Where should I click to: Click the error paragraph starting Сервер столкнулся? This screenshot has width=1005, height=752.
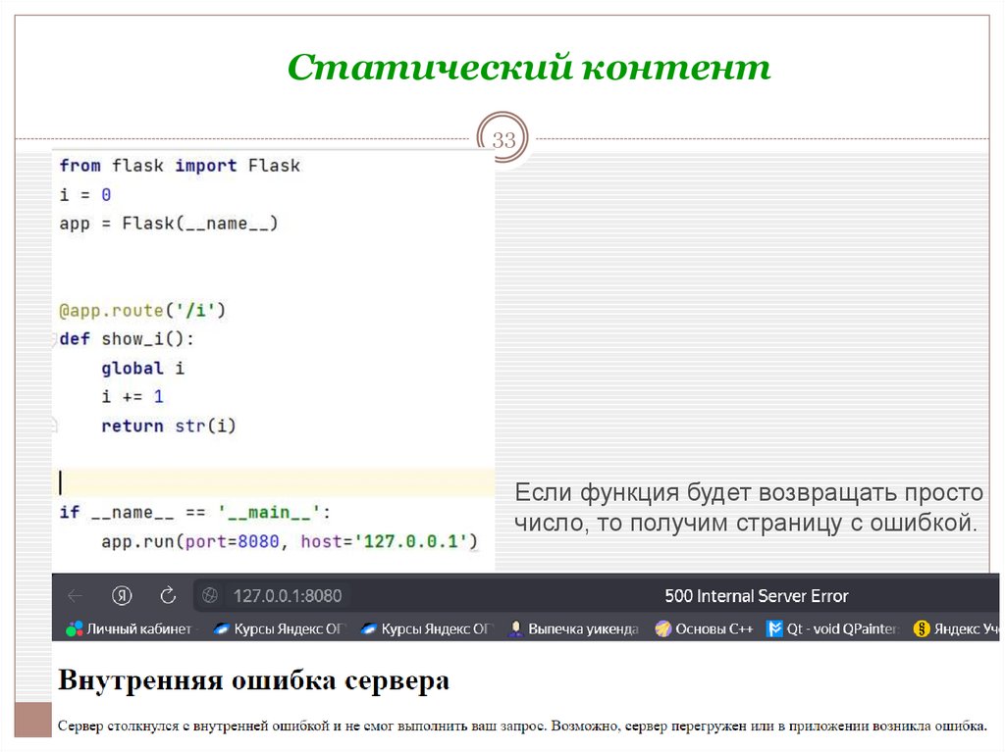click(x=522, y=726)
